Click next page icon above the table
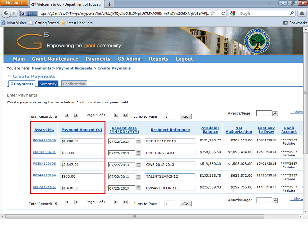 click(x=116, y=115)
